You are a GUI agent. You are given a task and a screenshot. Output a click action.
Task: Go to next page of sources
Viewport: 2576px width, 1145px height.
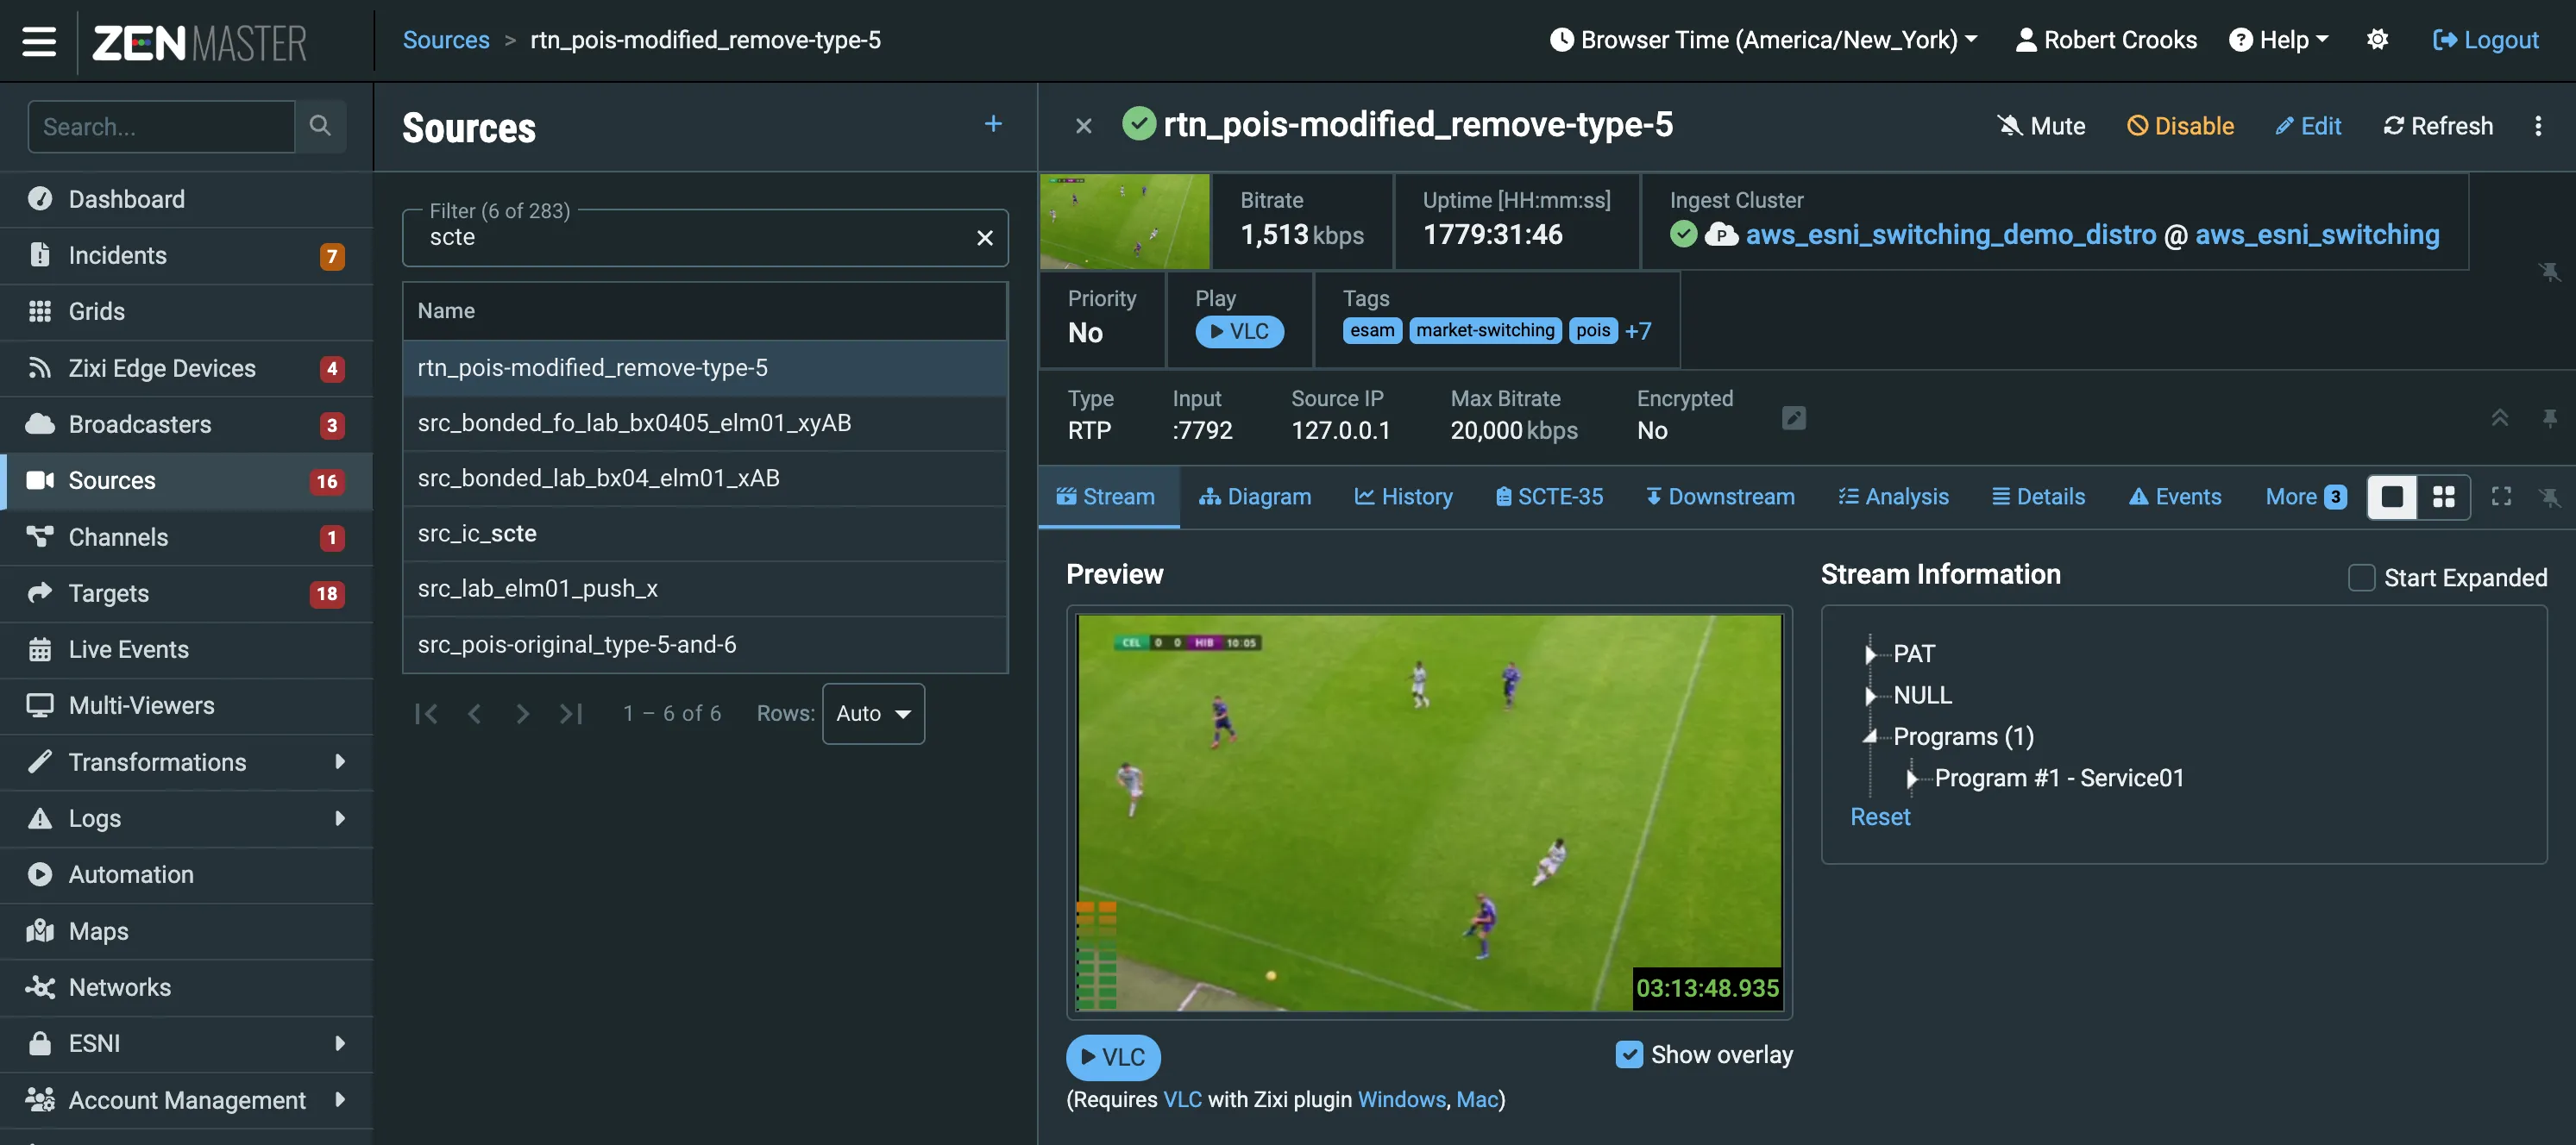click(522, 713)
